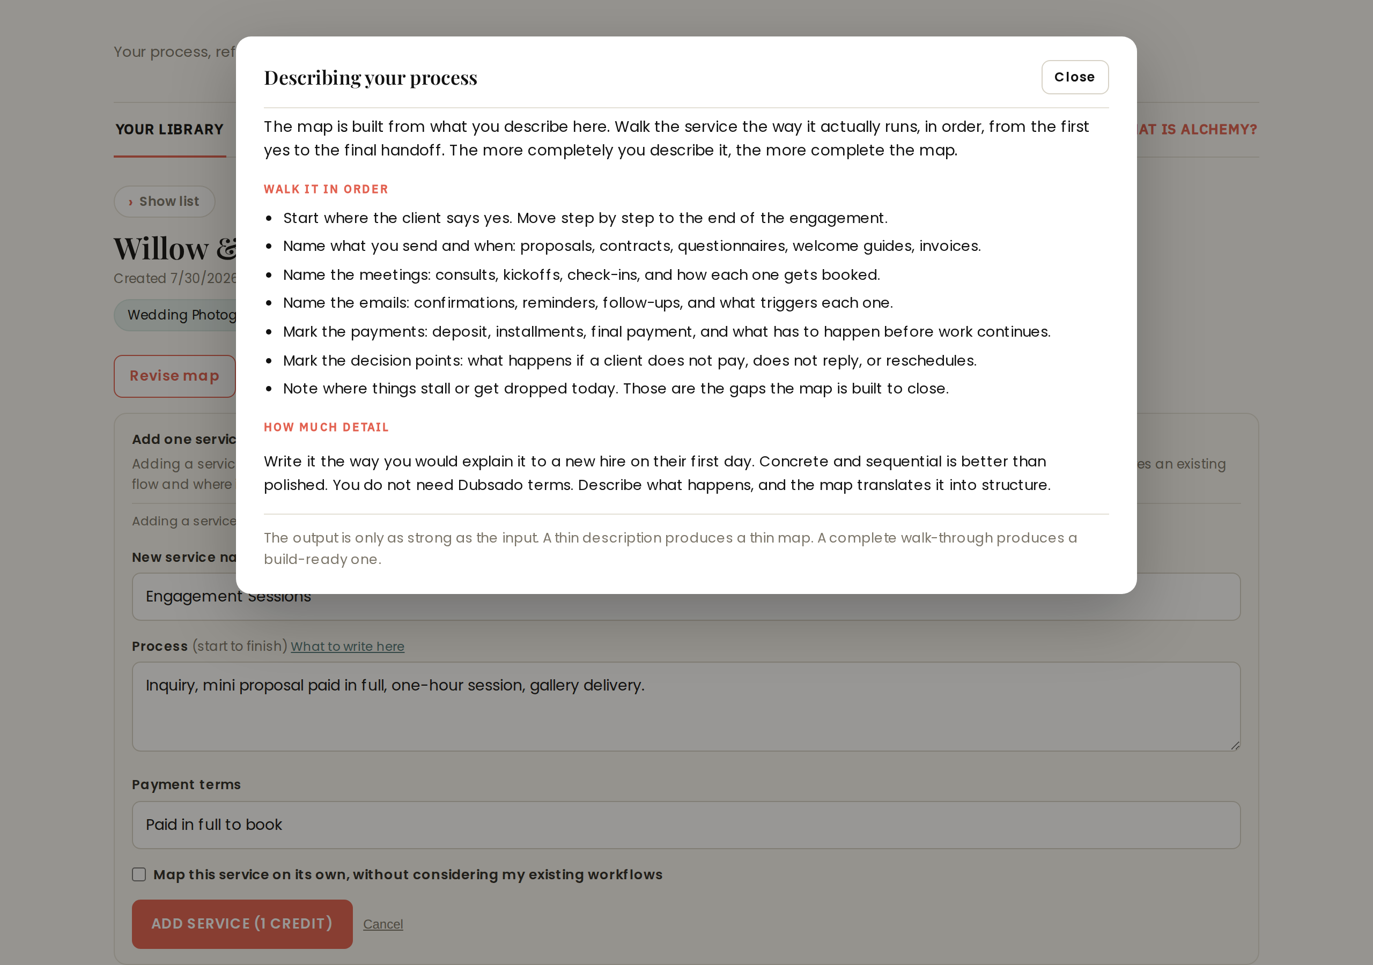Click the How Much Detail heading
This screenshot has width=1373, height=965.
click(327, 427)
